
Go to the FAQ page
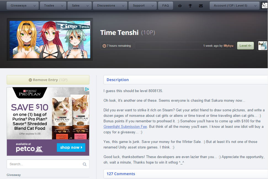pyautogui.click(x=165, y=5)
